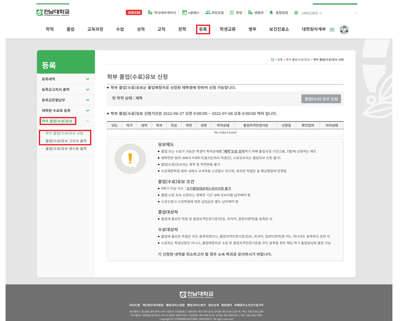Click the user profile avatar
The width and height of the screenshot is (401, 321).
pyautogui.click(x=344, y=30)
